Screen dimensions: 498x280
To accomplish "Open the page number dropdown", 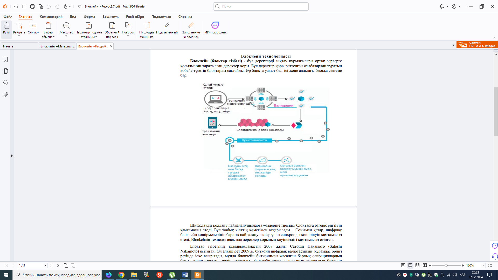I will pos(45,265).
